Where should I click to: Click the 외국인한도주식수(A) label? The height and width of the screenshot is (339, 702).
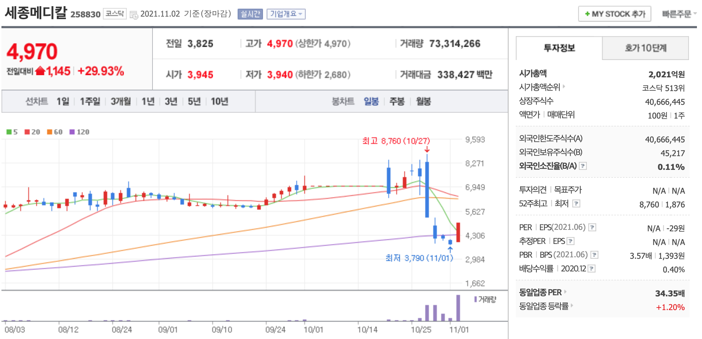coord(551,138)
